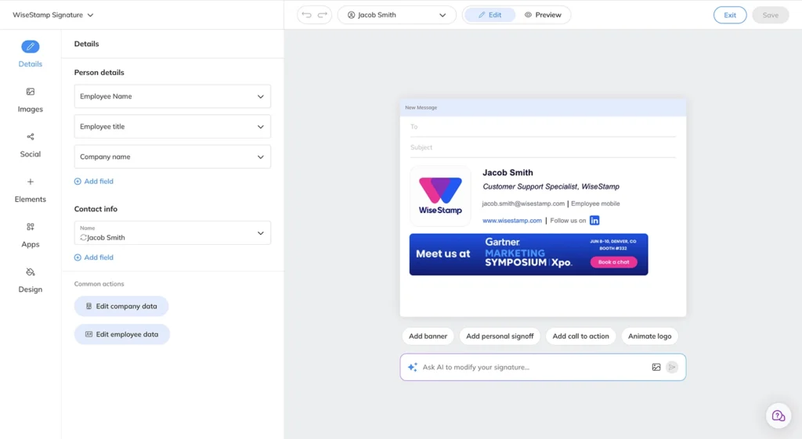802x439 pixels.
Task: Click Add field under Person details
Action: (x=94, y=181)
